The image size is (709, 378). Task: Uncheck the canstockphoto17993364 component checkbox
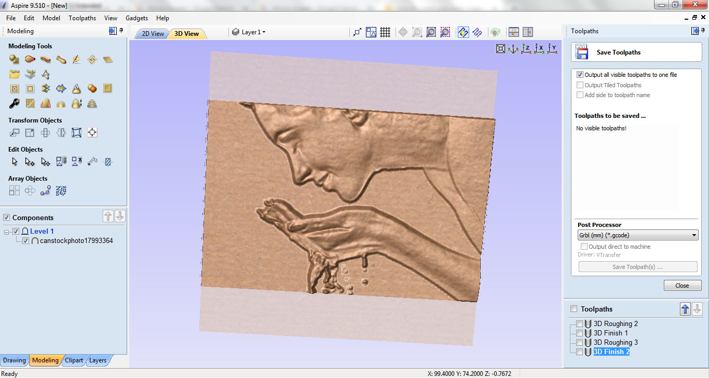(x=26, y=241)
